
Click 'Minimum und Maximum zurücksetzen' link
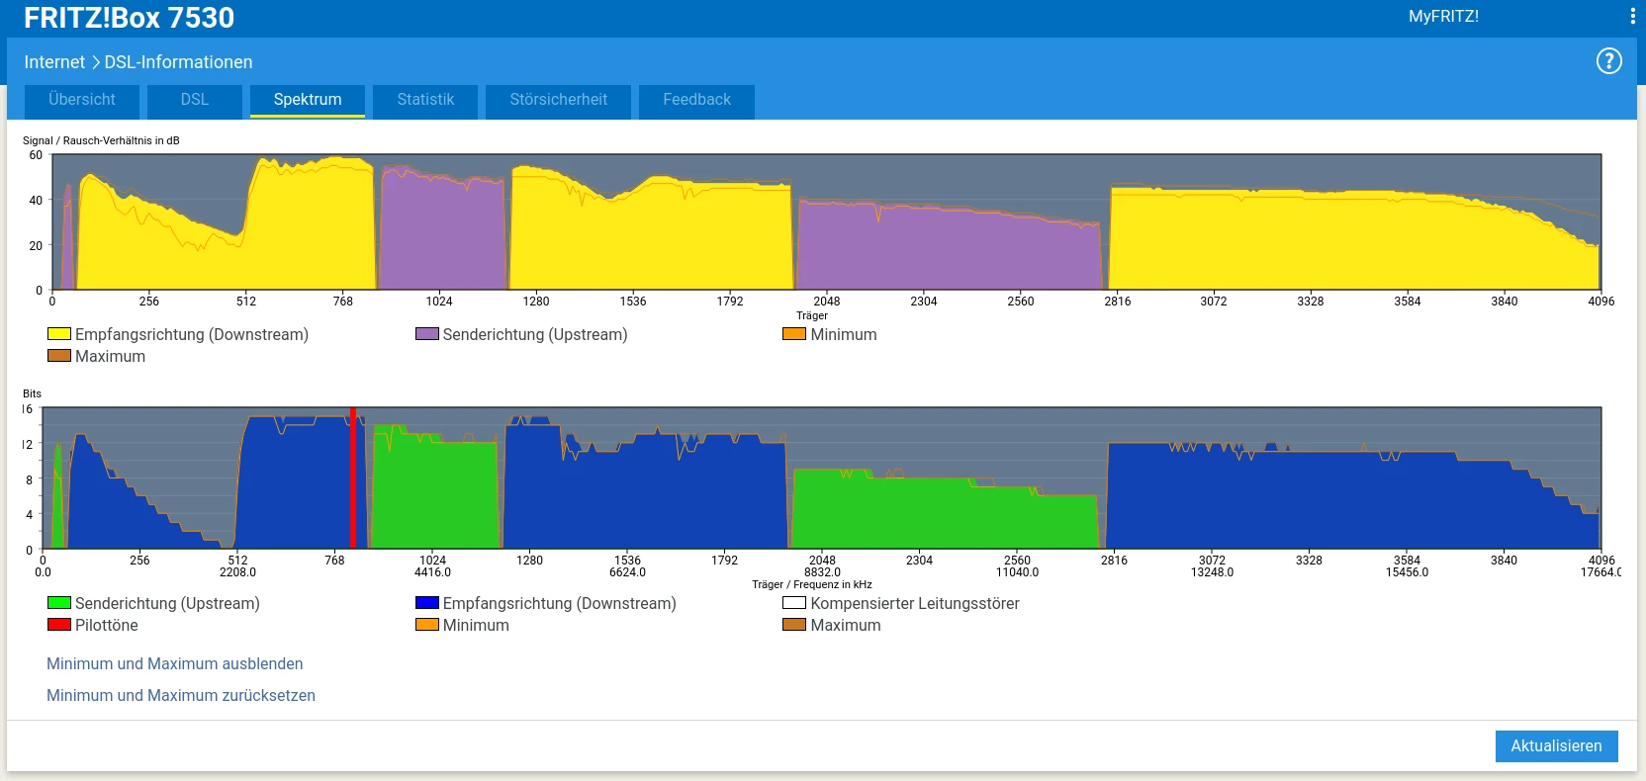pyautogui.click(x=181, y=696)
